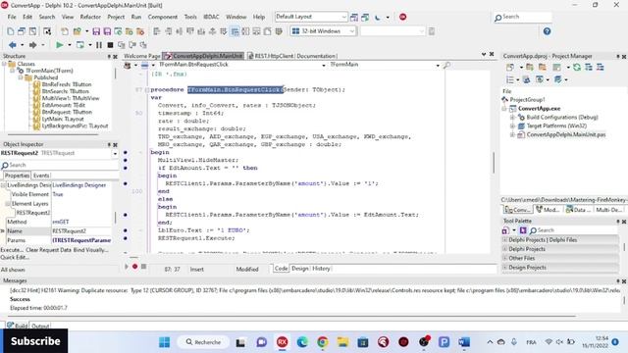Click the Save Desktop layout icon
Viewport: 628px width, 353px height.
coord(354,17)
